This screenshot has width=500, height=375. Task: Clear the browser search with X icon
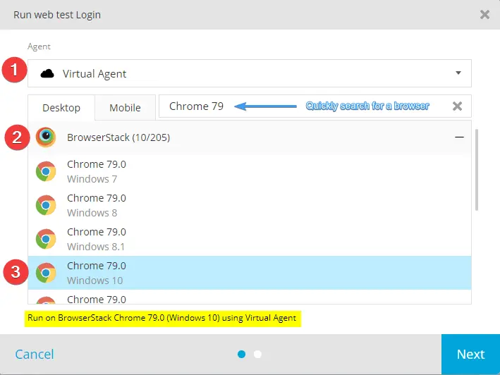457,106
